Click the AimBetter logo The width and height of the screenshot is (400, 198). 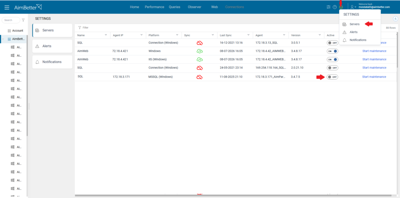point(28,7)
